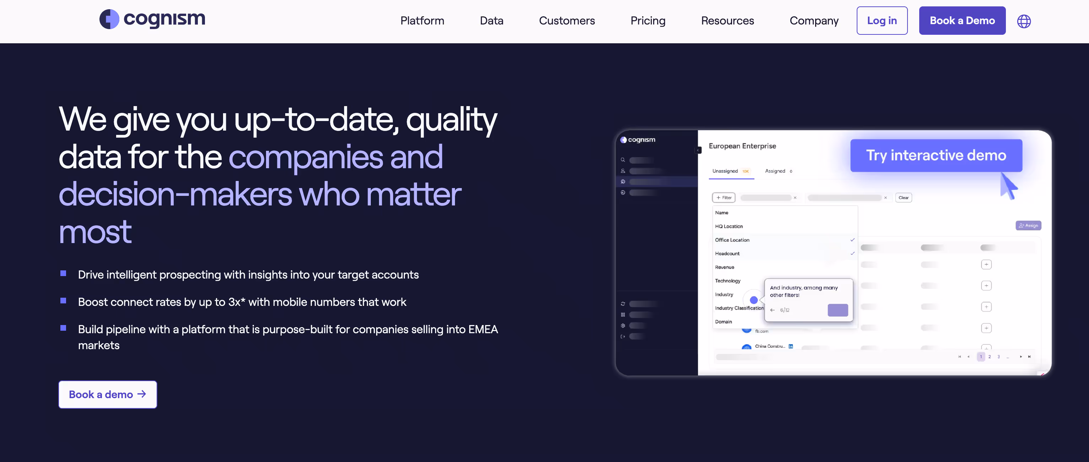1089x462 pixels.
Task: Open the + Filter dropdown button
Action: 724,198
